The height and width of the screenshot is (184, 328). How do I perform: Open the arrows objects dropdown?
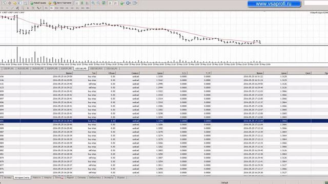(39, 8)
